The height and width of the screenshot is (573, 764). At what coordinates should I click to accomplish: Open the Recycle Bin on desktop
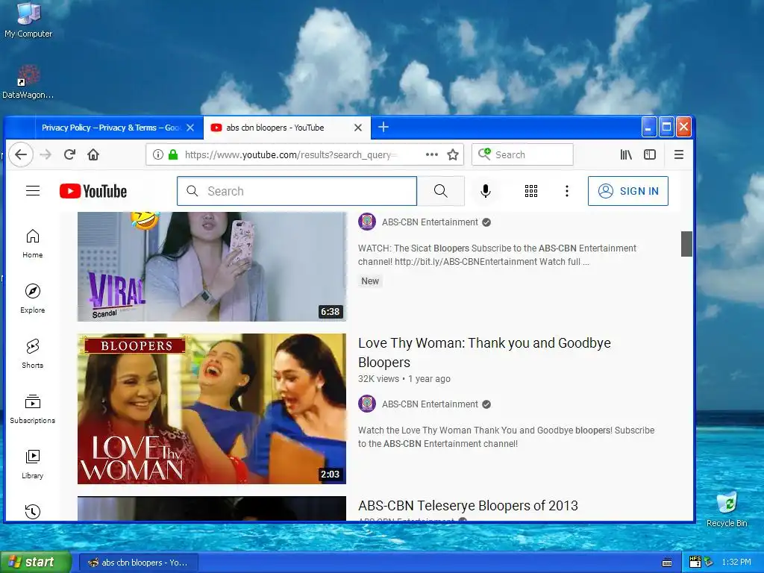727,509
